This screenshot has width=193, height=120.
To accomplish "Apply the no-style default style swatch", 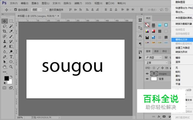I will click(147, 25).
